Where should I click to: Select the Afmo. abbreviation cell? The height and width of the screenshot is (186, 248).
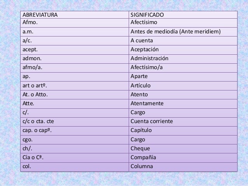[x=75, y=23]
